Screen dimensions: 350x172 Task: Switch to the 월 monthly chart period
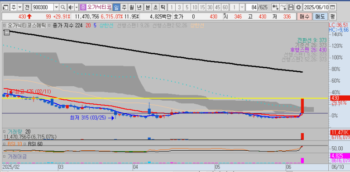pos(131,8)
